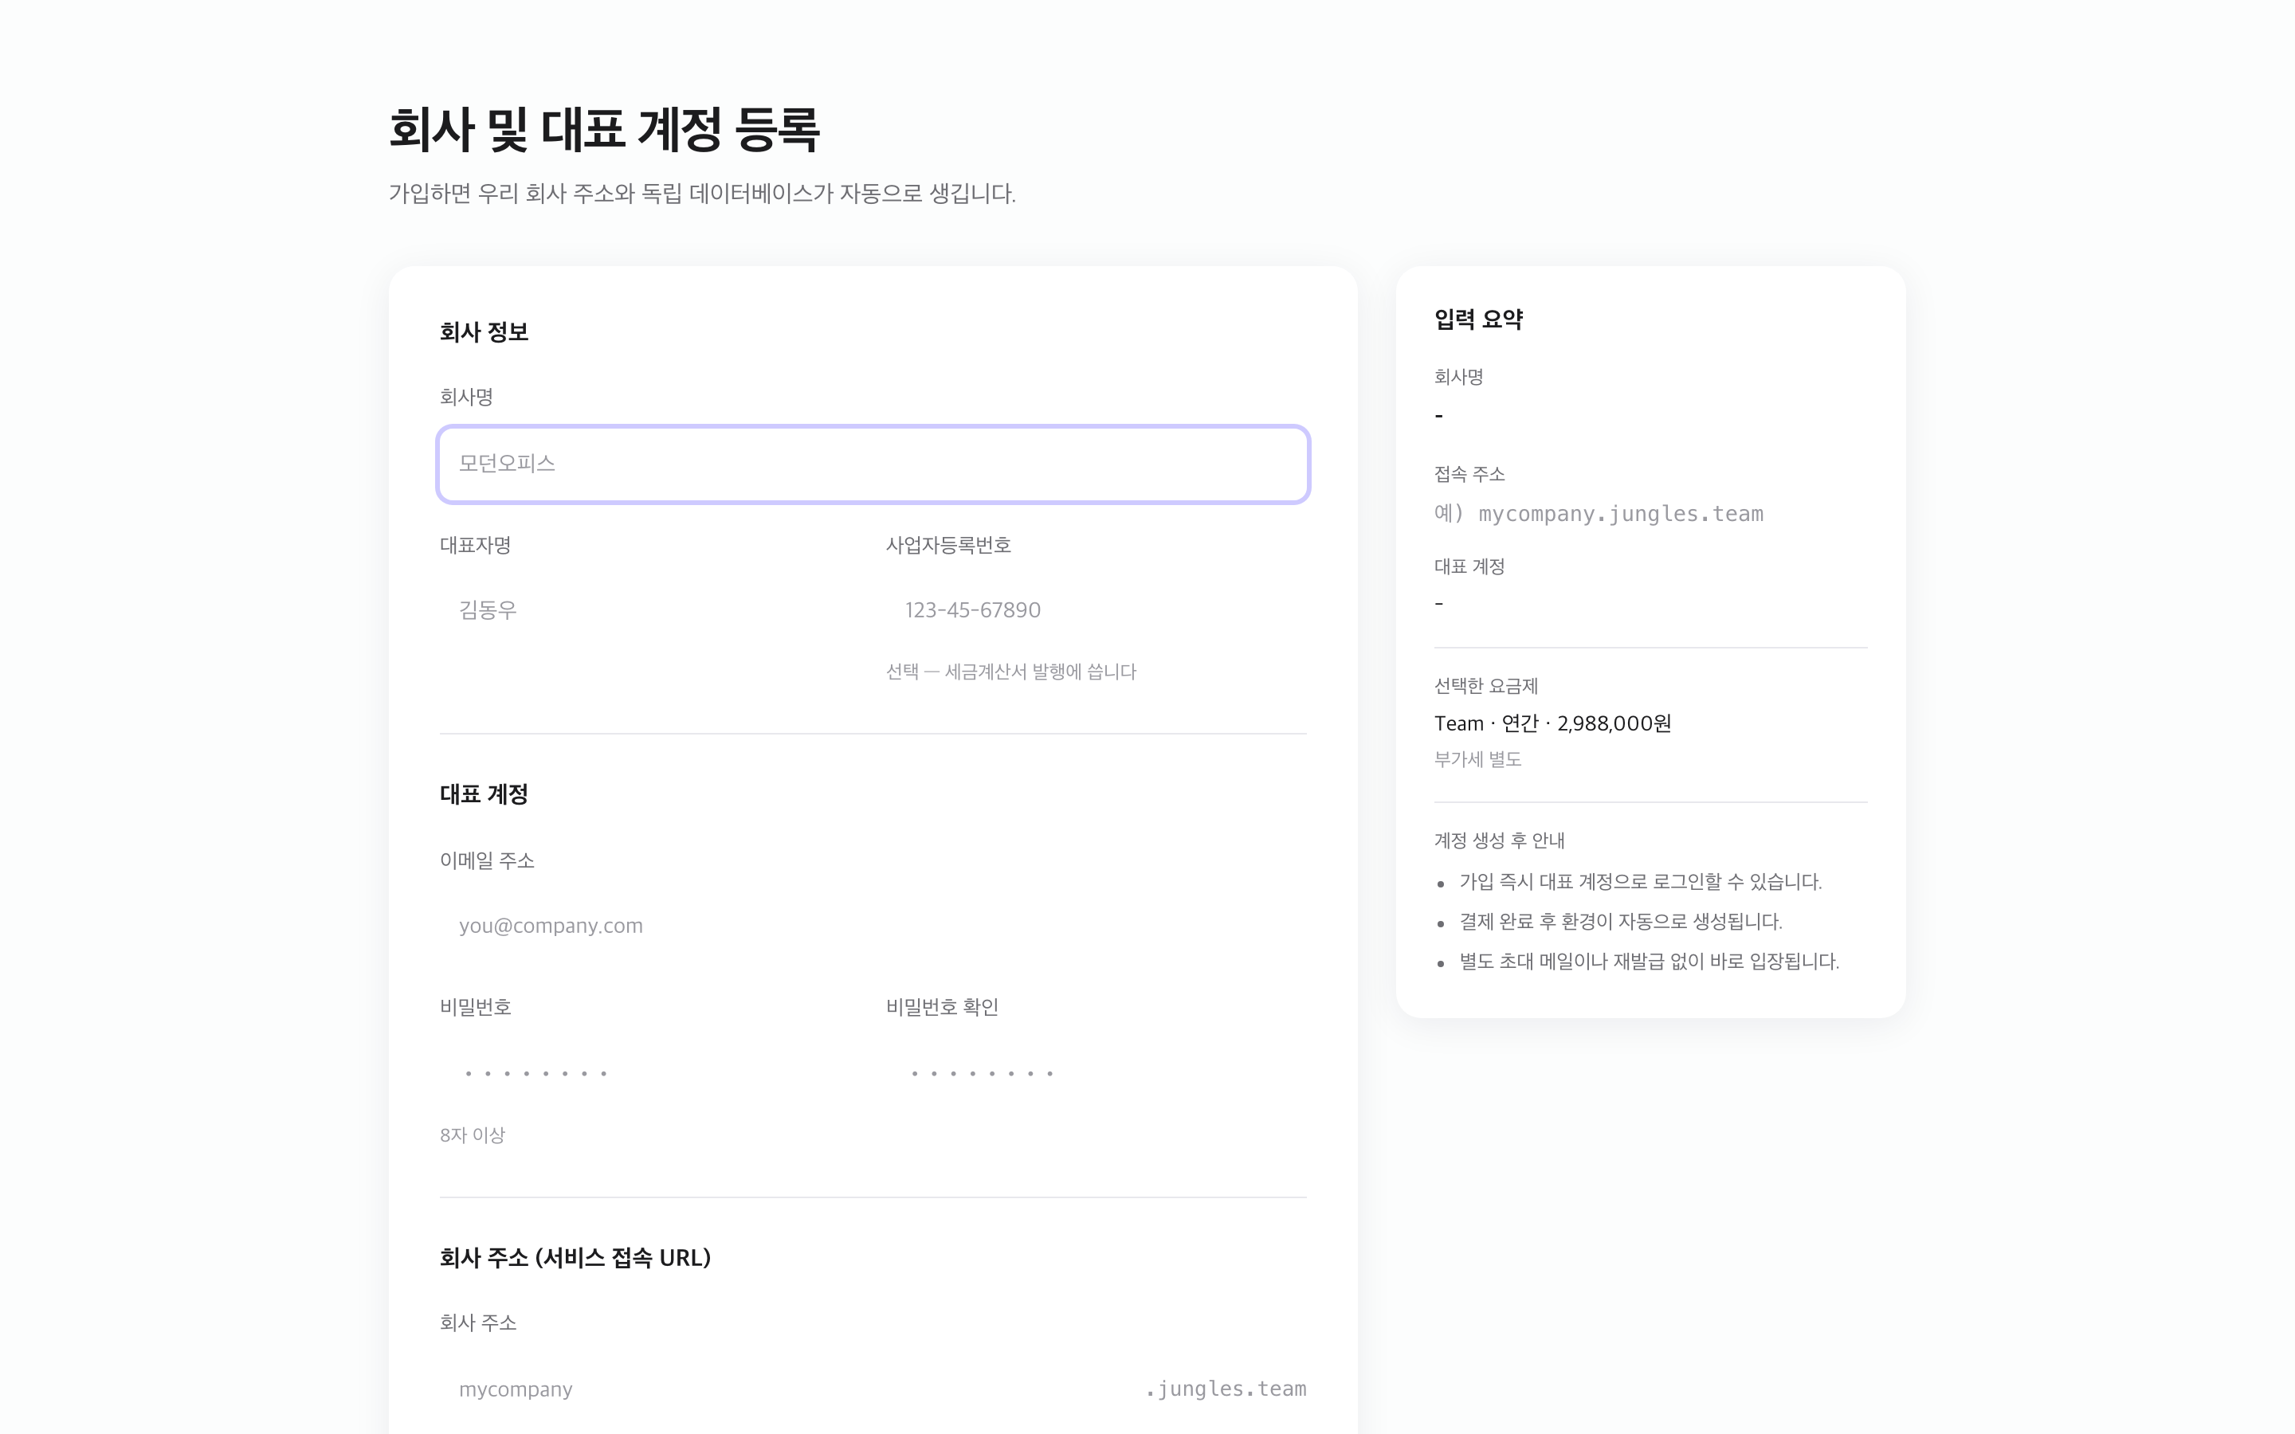Focus the 비밀번호 확인 input field

[x=1096, y=1072]
